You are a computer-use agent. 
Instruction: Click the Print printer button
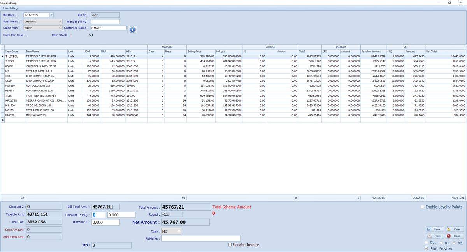pyautogui.click(x=434, y=236)
